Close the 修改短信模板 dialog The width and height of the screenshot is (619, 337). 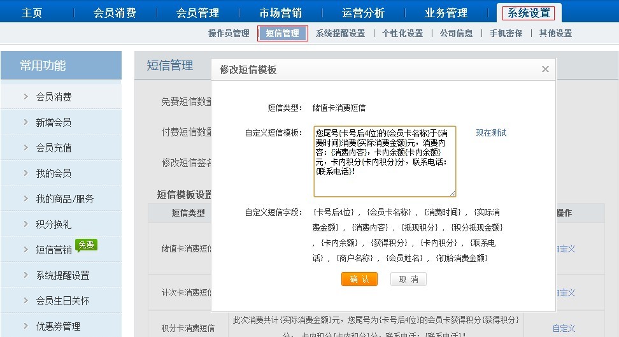(x=545, y=69)
